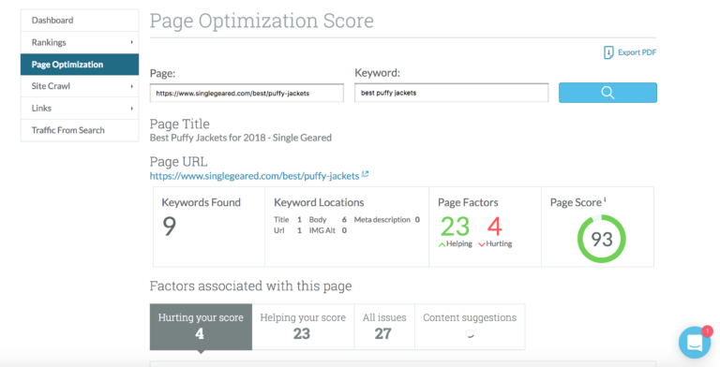Click the Meta description keyword location label
720x367 pixels.
382,220
